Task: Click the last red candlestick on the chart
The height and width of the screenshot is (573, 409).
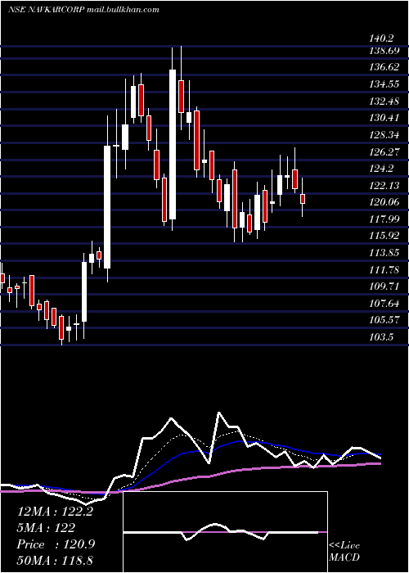Action: (x=303, y=197)
